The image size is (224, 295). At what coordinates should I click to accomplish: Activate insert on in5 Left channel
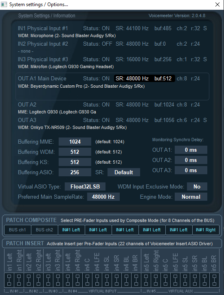pyautogui.click(x=146, y=280)
